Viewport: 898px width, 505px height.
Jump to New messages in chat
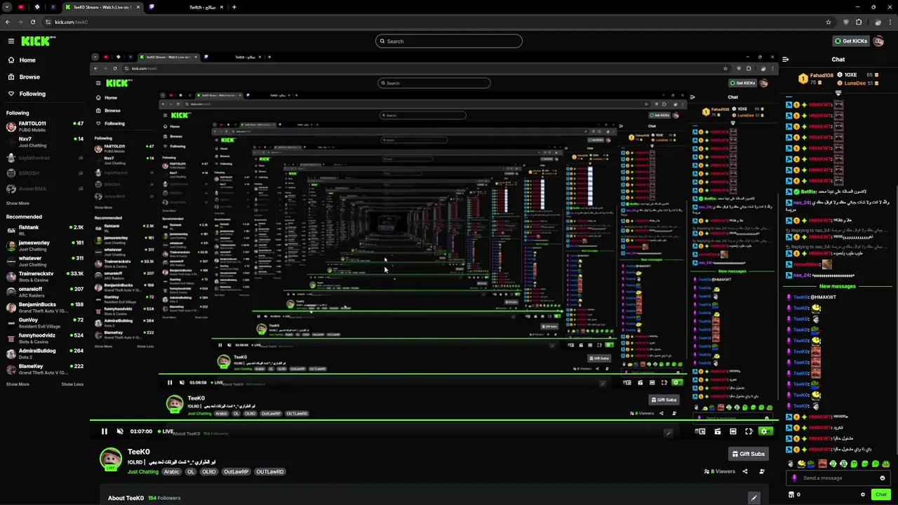click(x=838, y=286)
